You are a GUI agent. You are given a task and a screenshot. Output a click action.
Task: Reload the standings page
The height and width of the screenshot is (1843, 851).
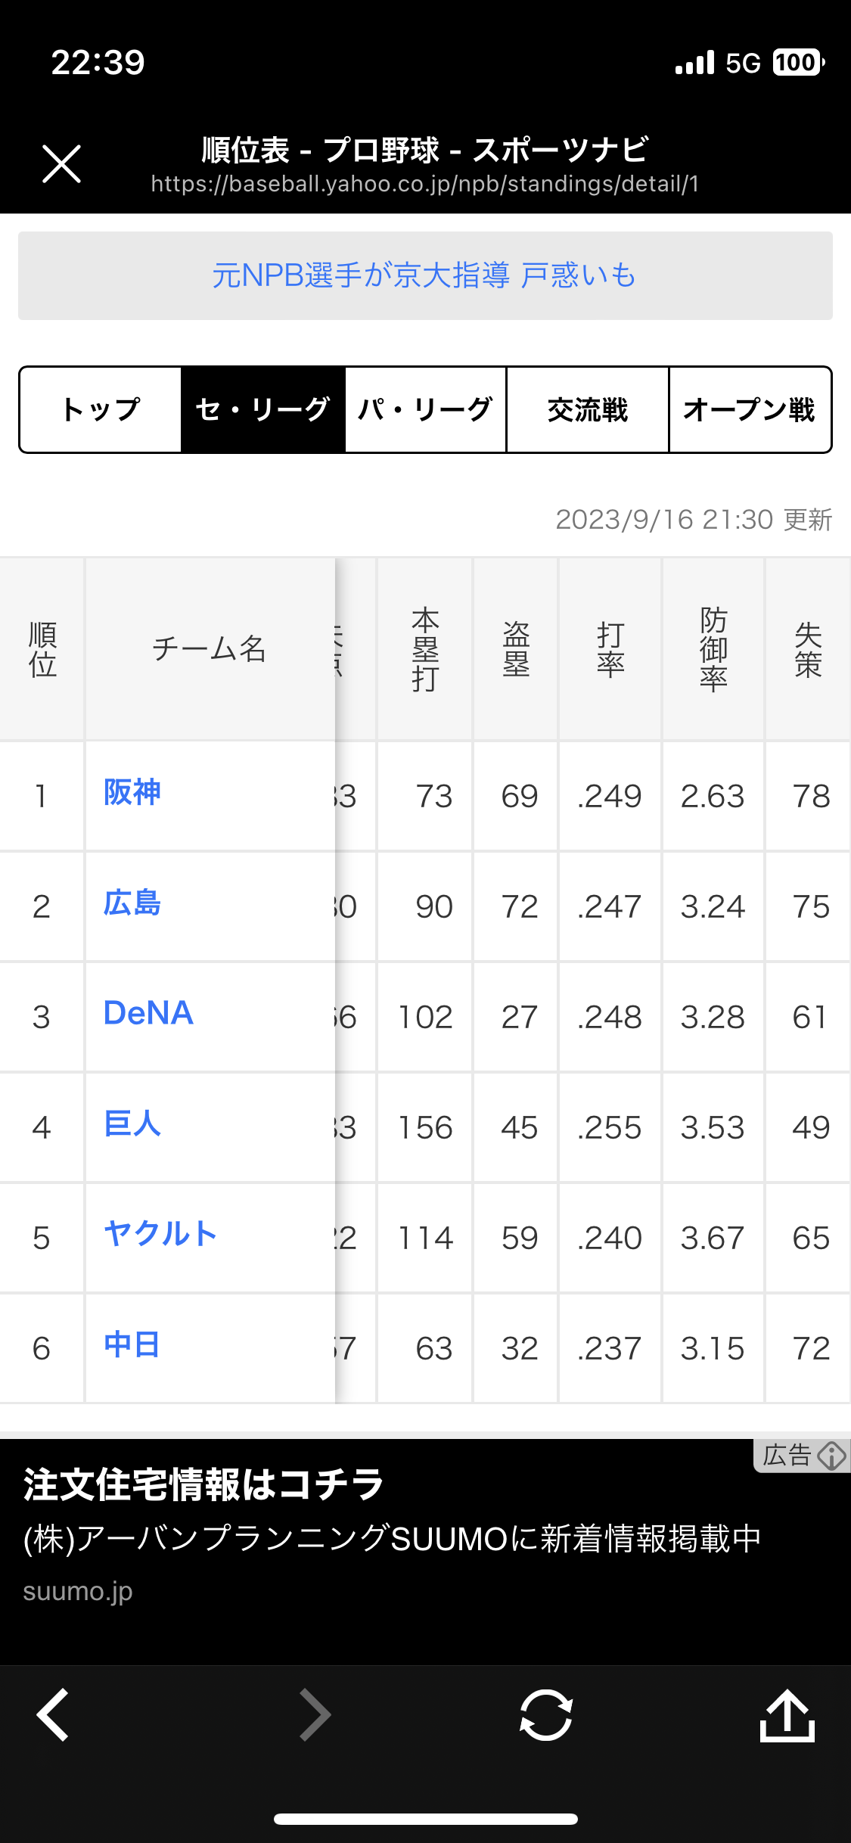545,1714
